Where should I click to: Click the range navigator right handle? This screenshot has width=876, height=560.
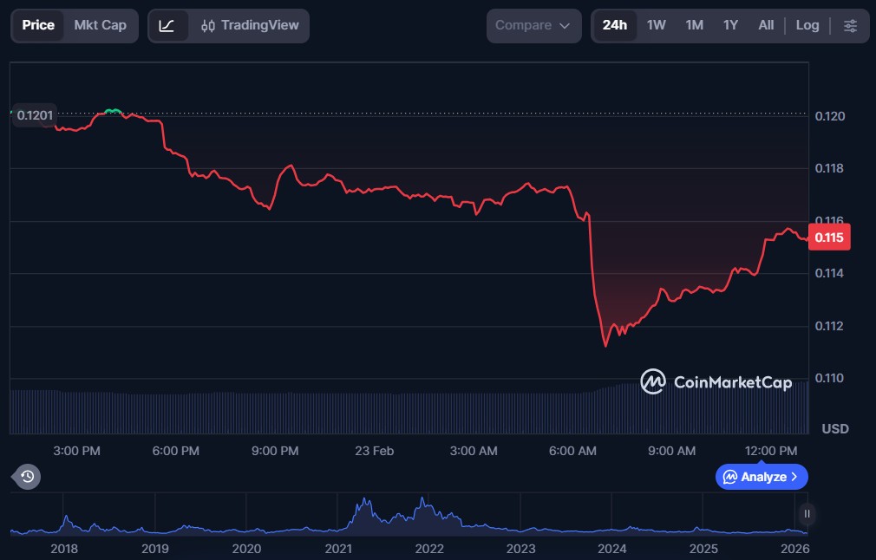pos(807,514)
